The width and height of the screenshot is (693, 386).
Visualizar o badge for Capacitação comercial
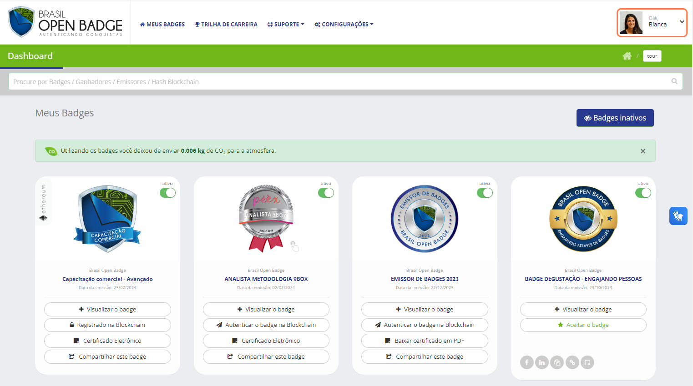[x=107, y=309]
